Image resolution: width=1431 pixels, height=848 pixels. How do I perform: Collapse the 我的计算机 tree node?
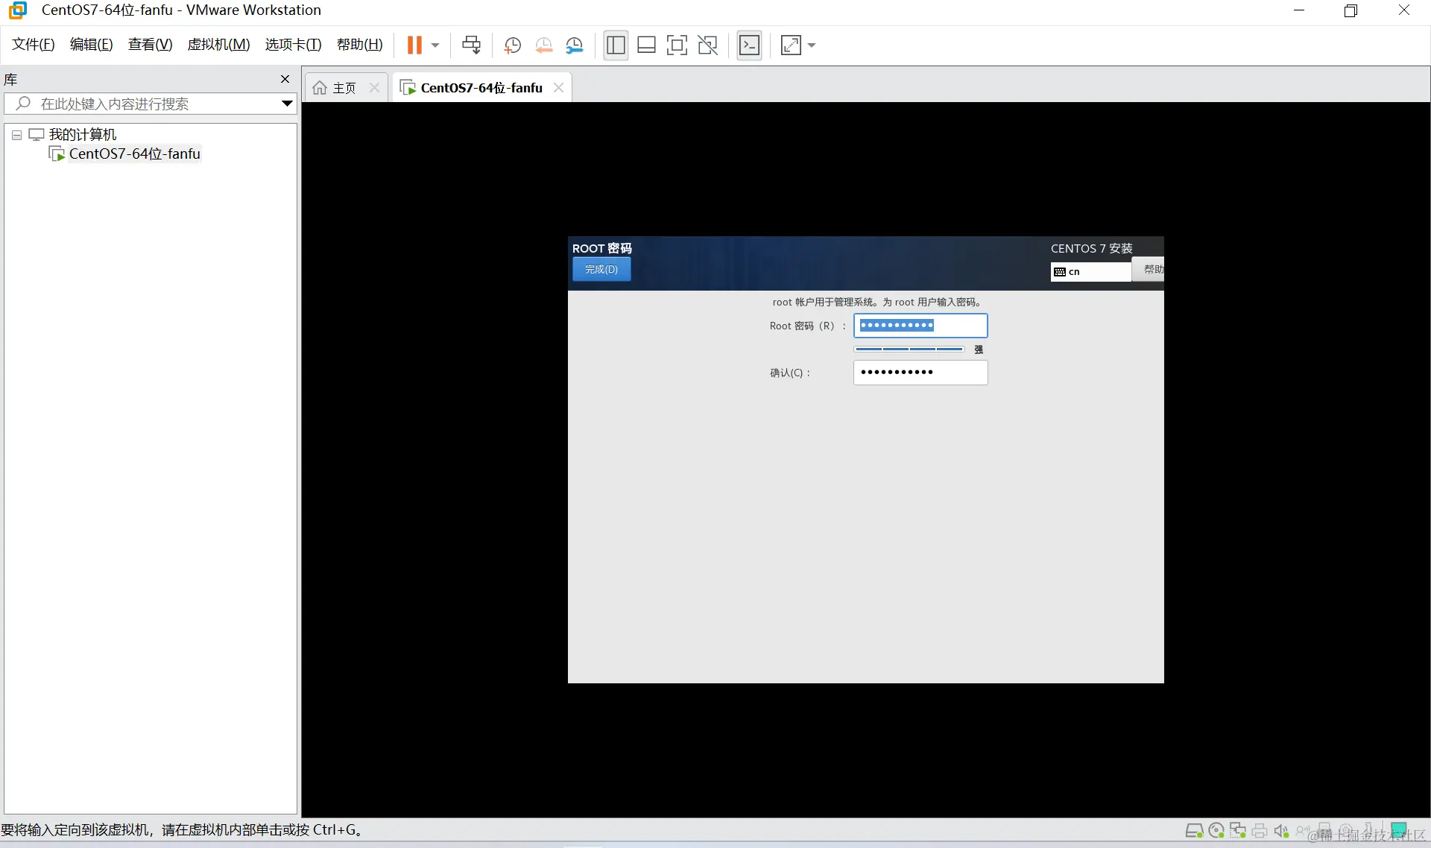coord(16,135)
